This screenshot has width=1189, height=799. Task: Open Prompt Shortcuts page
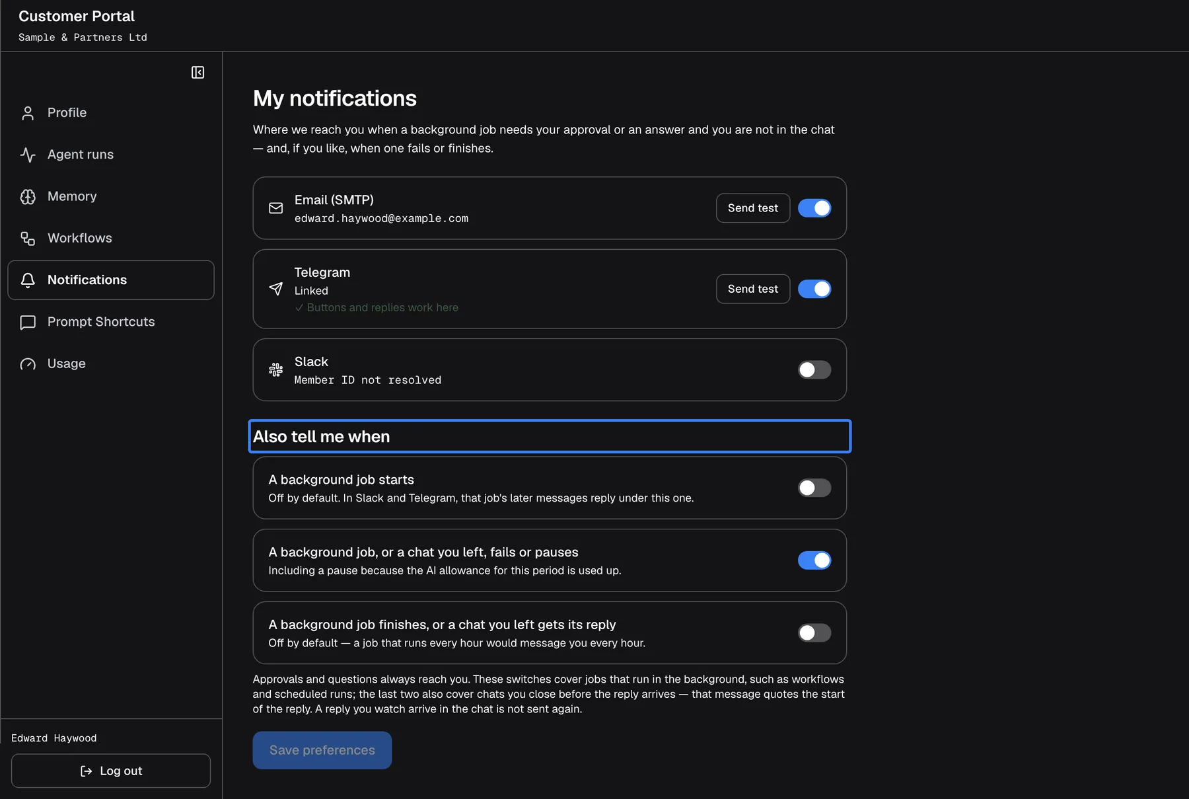click(x=111, y=322)
